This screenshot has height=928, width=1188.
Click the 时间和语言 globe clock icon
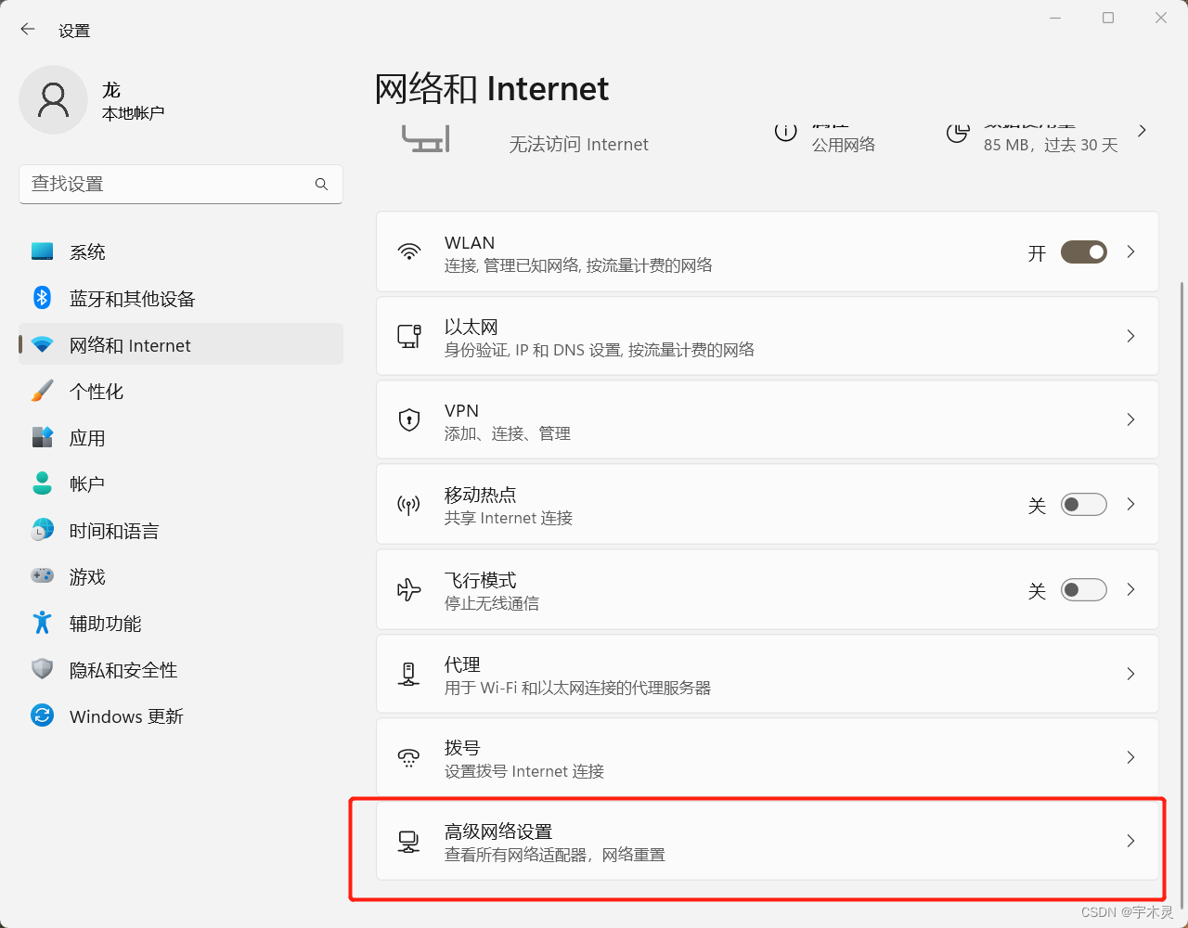click(x=42, y=530)
